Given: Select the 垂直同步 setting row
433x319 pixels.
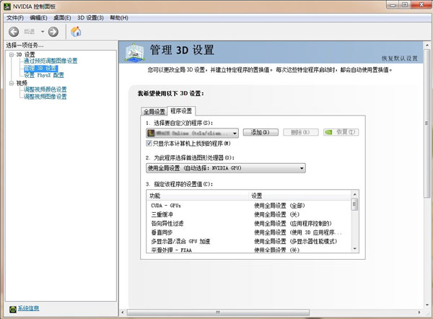Looking at the screenshot, I should pyautogui.click(x=248, y=232).
